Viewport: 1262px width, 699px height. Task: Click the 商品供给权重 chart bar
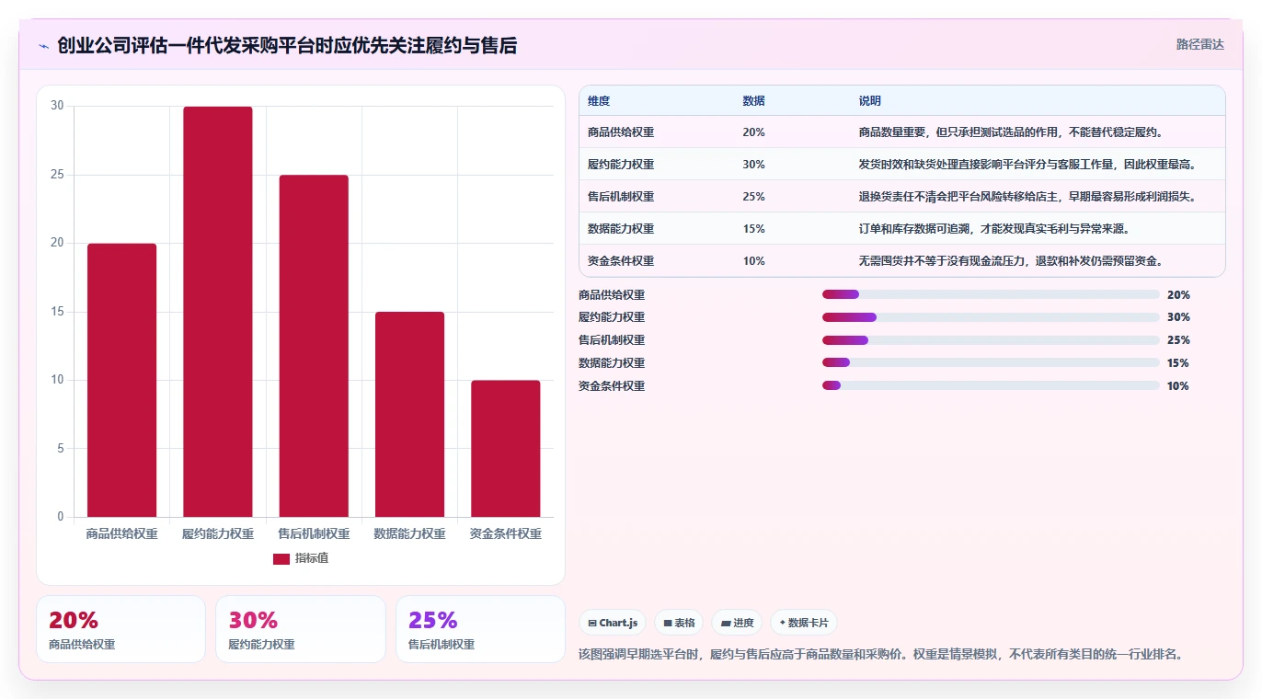[x=121, y=380]
